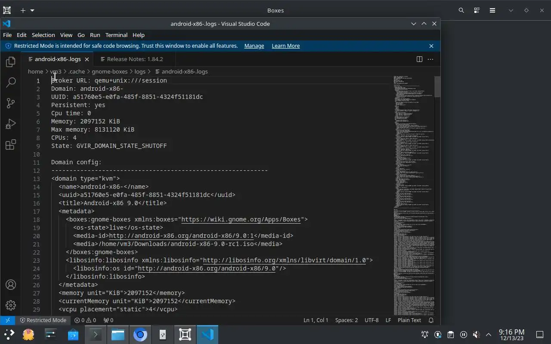Open the Manage gear icon in activity bar

point(11,305)
